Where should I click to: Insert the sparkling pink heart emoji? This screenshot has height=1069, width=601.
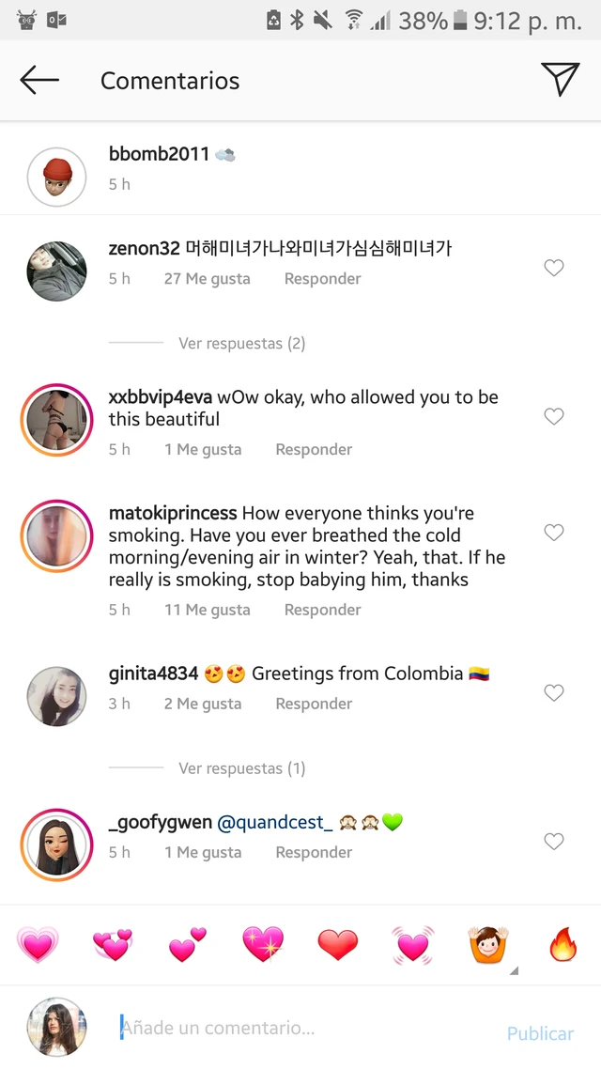click(263, 945)
